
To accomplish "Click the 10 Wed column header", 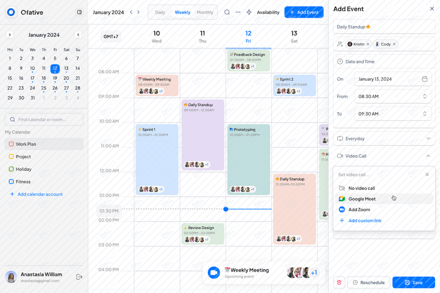I will point(157,36).
